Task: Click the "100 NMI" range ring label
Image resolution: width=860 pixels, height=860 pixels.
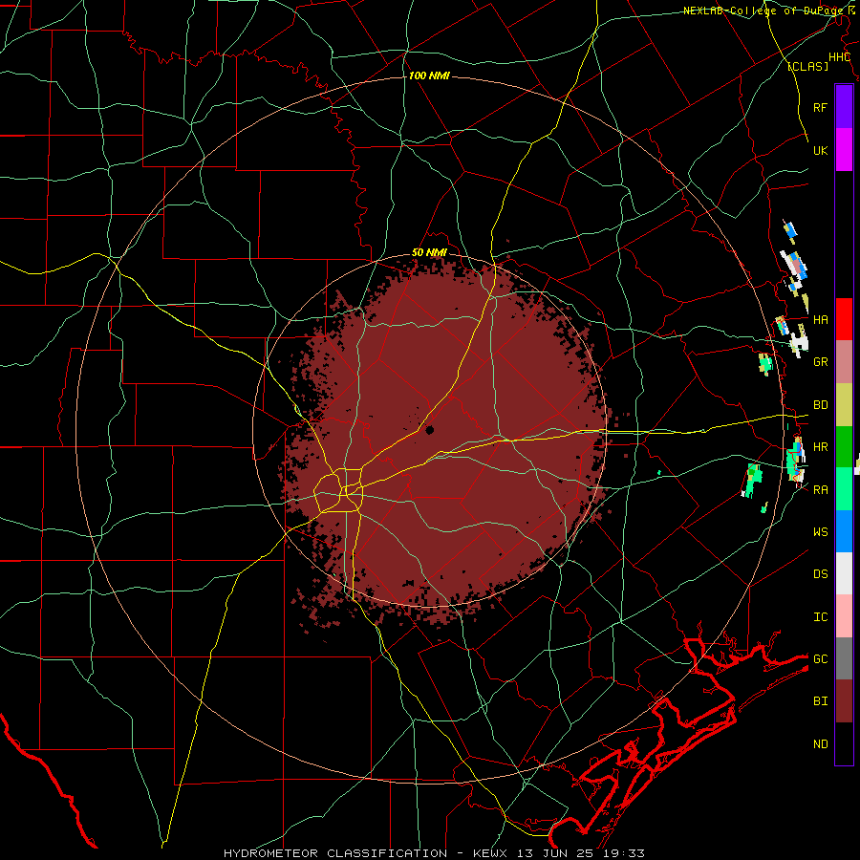Action: coord(429,75)
